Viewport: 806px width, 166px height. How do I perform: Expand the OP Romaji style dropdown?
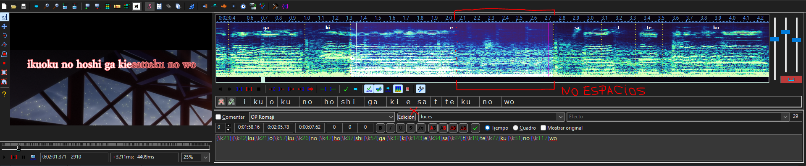point(391,117)
